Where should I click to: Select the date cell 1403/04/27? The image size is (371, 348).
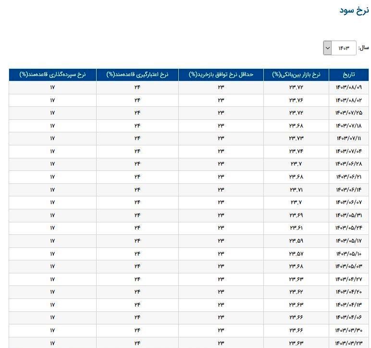(348, 279)
